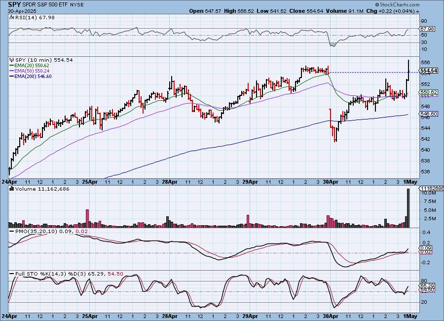
Task: Click the RSI area-chart icon beside RSI(14)
Action: pyautogui.click(x=11, y=17)
